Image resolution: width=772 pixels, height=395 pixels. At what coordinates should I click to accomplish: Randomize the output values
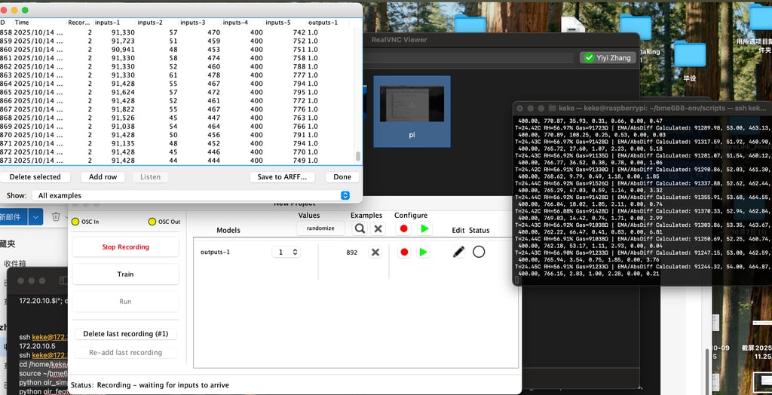click(320, 228)
